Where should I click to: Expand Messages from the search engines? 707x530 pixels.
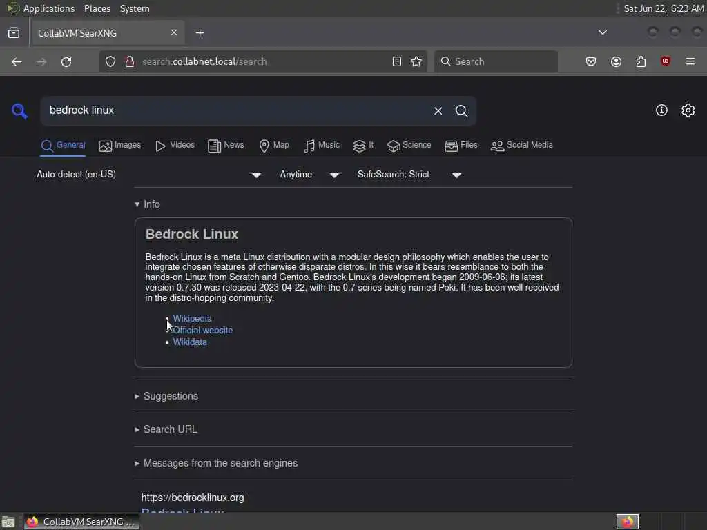(216, 463)
